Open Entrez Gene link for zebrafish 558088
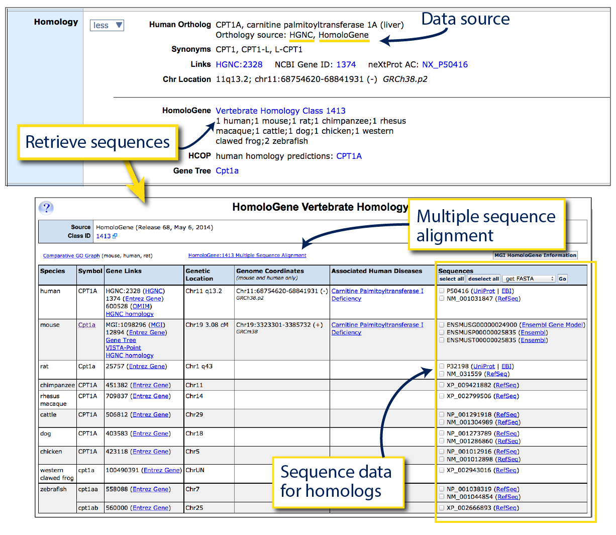The image size is (616, 535). tap(151, 489)
